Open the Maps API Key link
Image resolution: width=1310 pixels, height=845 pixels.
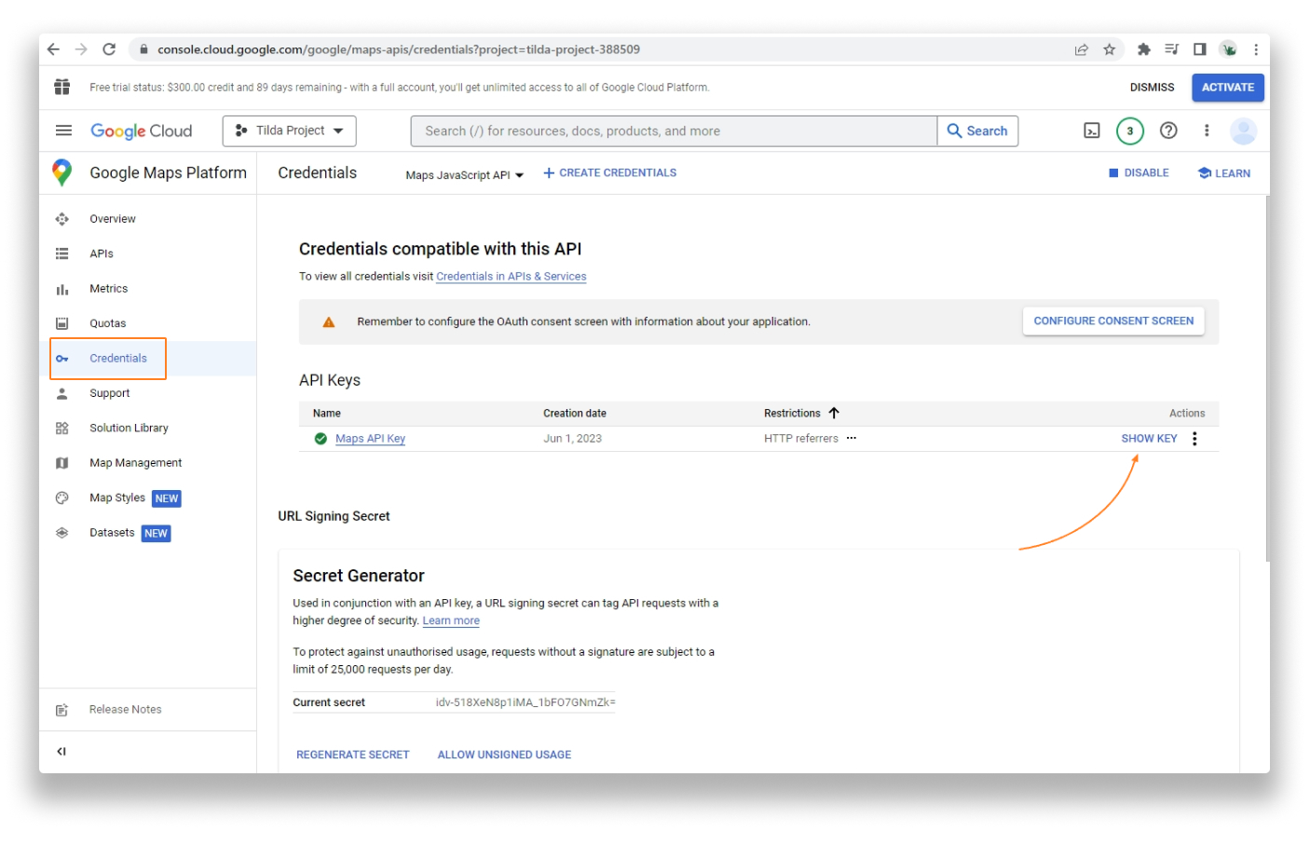(x=370, y=439)
